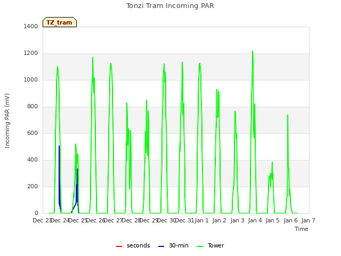Click the 200 y-axis tick label

33,186
